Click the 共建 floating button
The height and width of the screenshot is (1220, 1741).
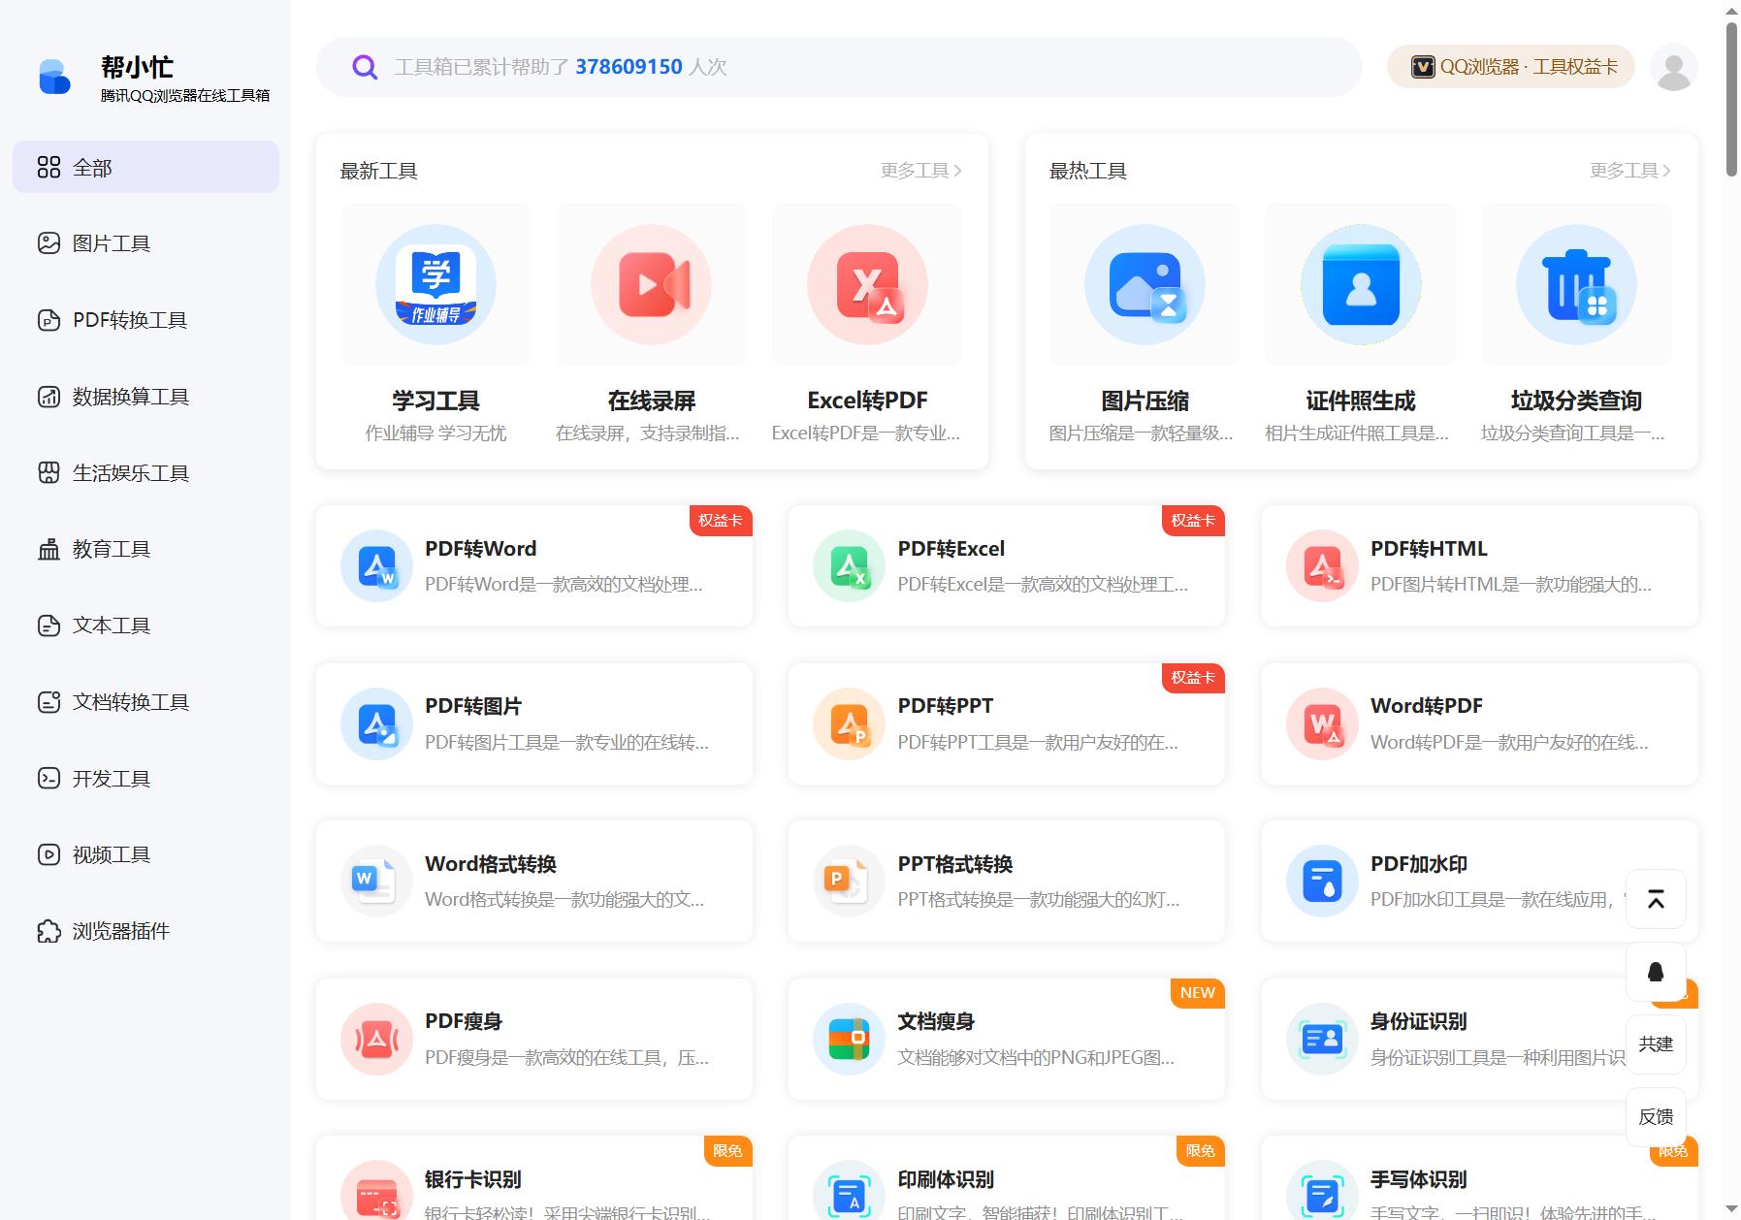pyautogui.click(x=1656, y=1044)
